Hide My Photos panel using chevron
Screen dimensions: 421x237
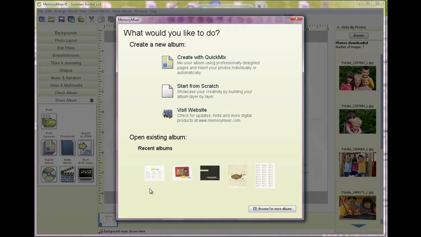pos(338,27)
